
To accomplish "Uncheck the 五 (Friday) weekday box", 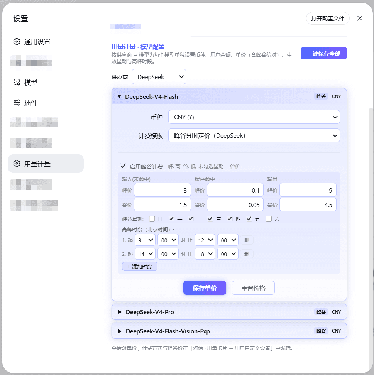I will click(249, 219).
